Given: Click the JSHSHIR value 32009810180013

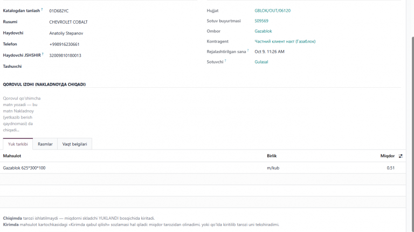Looking at the screenshot, I should pyautogui.click(x=65, y=55).
